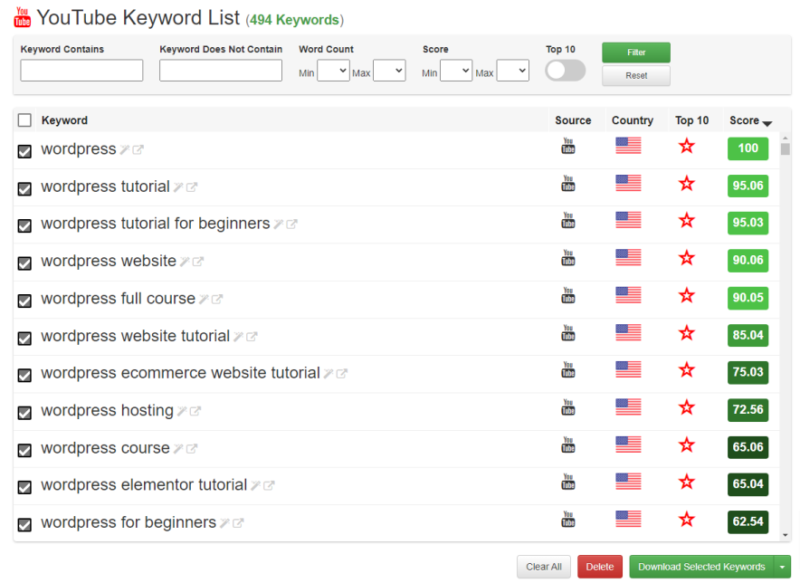Toggle the Top 10 filter switch
The height and width of the screenshot is (583, 800).
pyautogui.click(x=565, y=70)
